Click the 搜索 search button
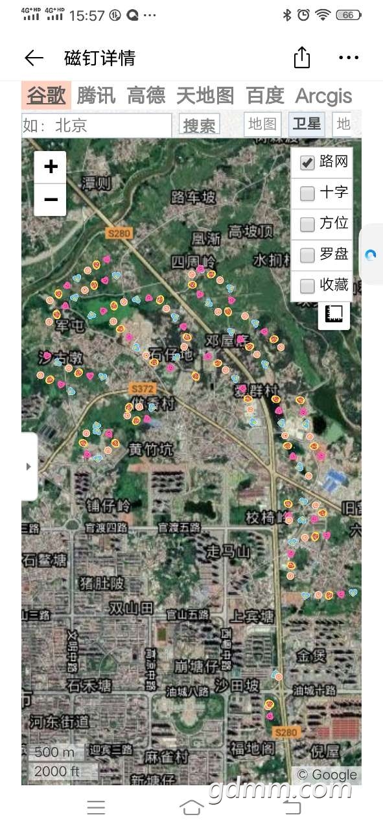Image resolution: width=383 pixels, height=830 pixels. pyautogui.click(x=199, y=125)
